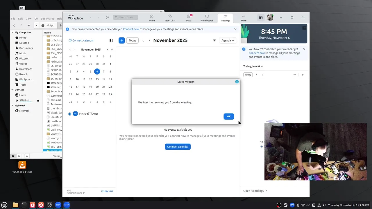The image size is (372, 209).
Task: Open the calendar panel icon beside avatar
Action: tap(261, 17)
